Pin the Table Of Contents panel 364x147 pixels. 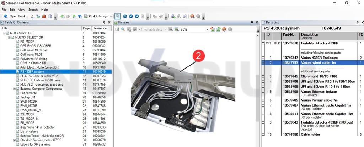[104, 22]
